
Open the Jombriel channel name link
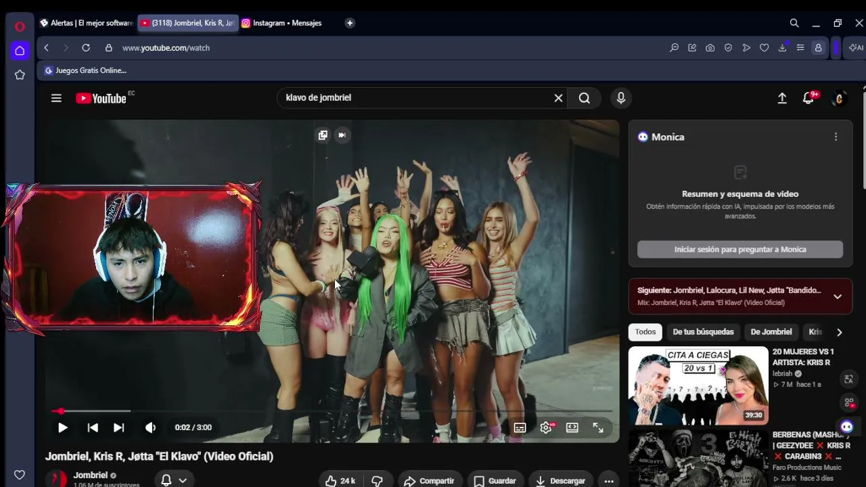click(90, 476)
